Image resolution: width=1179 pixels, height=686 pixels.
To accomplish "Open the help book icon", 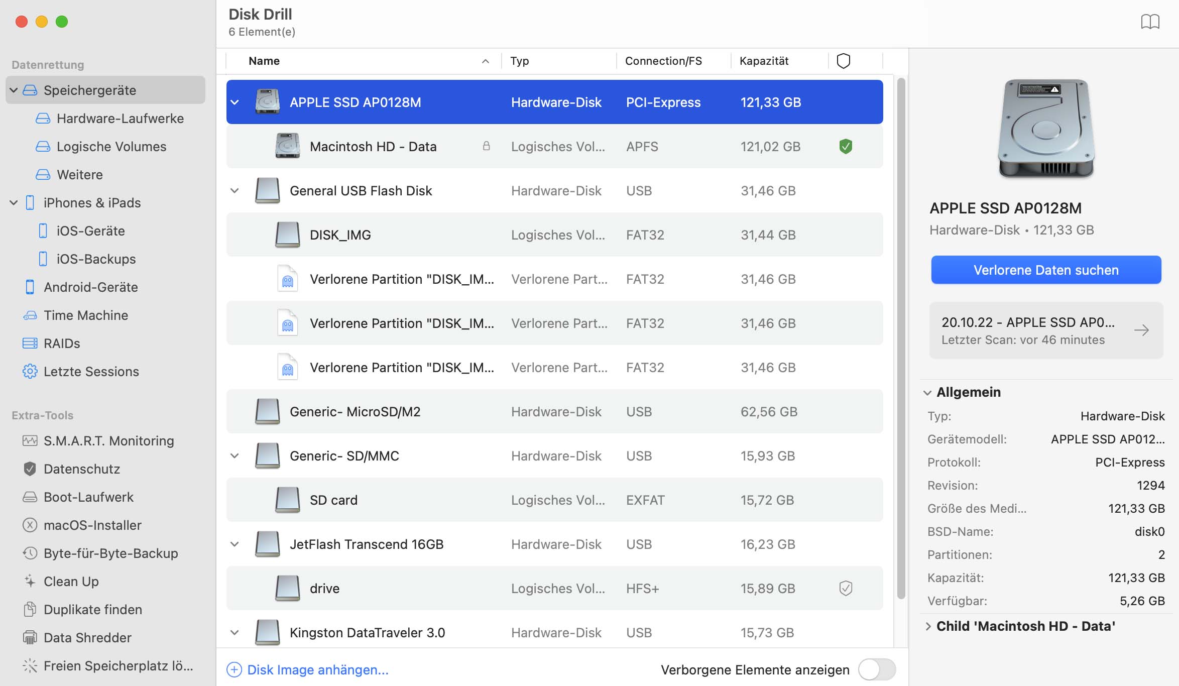I will pos(1150,22).
